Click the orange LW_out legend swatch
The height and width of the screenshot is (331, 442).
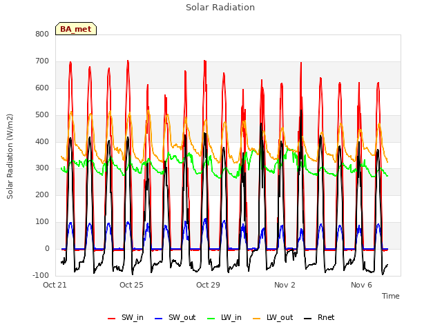(256, 319)
